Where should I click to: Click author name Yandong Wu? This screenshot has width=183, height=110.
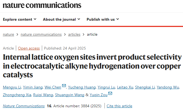[168, 87]
